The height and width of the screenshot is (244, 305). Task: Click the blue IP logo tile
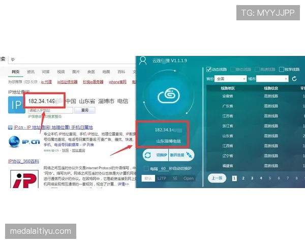click(17, 105)
